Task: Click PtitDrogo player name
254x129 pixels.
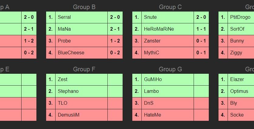Action: pos(240,17)
